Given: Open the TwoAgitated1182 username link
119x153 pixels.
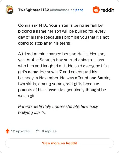Looking at the screenshot, I should (34, 10).
